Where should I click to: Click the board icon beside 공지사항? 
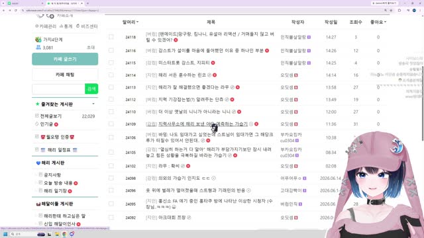[x=40, y=175]
